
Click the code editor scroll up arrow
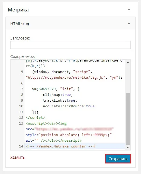[128, 62]
